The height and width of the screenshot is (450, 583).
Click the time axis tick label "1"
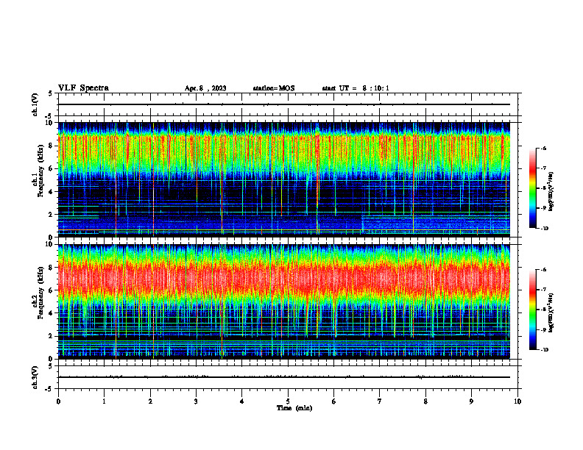point(104,401)
